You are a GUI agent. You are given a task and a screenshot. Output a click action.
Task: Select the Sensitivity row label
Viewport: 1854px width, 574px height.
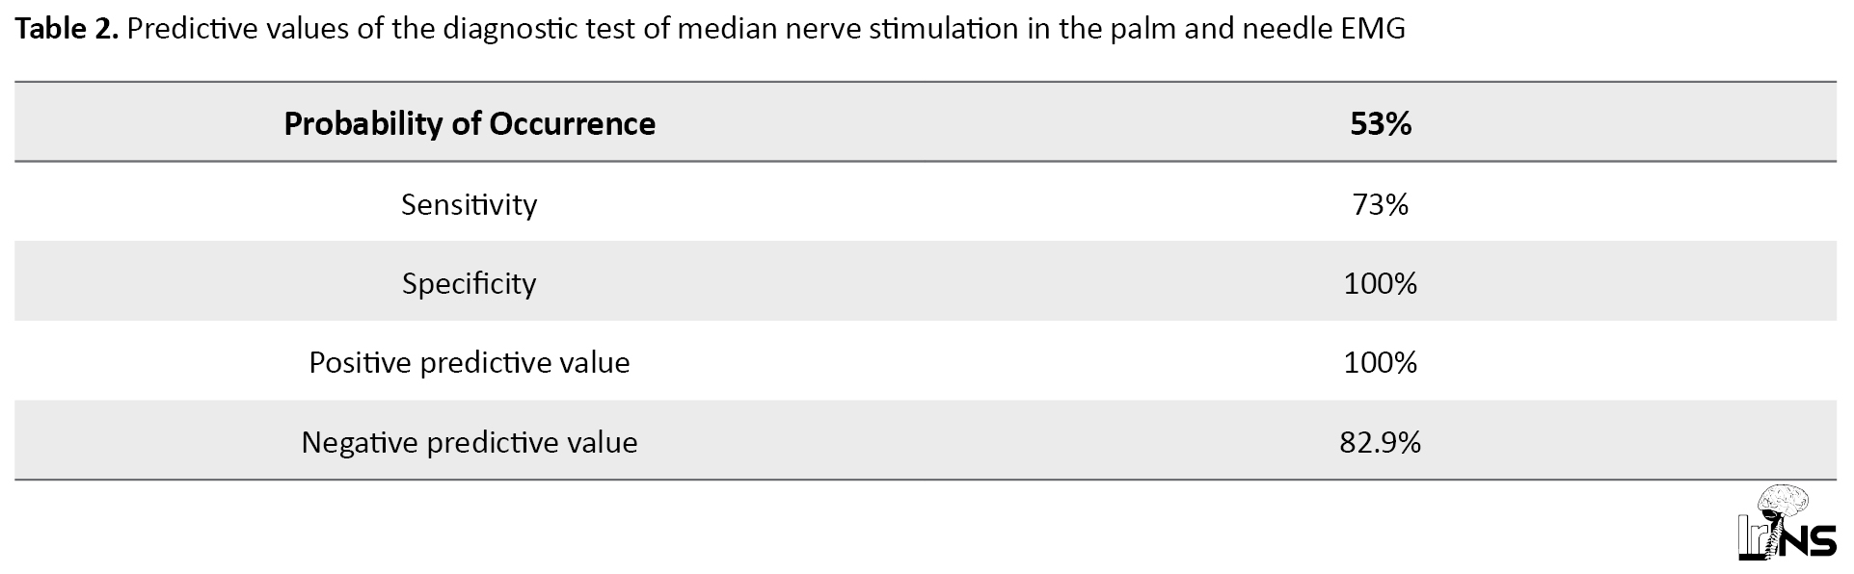[x=470, y=204]
